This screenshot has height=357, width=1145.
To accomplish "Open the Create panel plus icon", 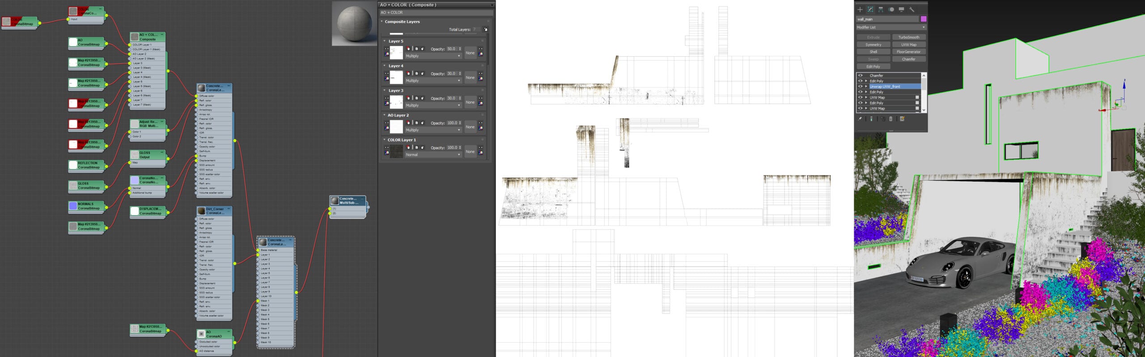I will (x=860, y=9).
